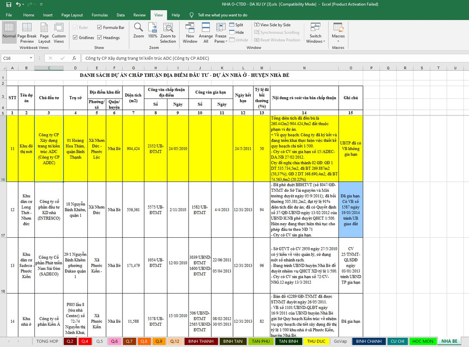The height and width of the screenshot is (347, 469).
Task: Open the Insert ribbon tab
Action: click(x=47, y=15)
